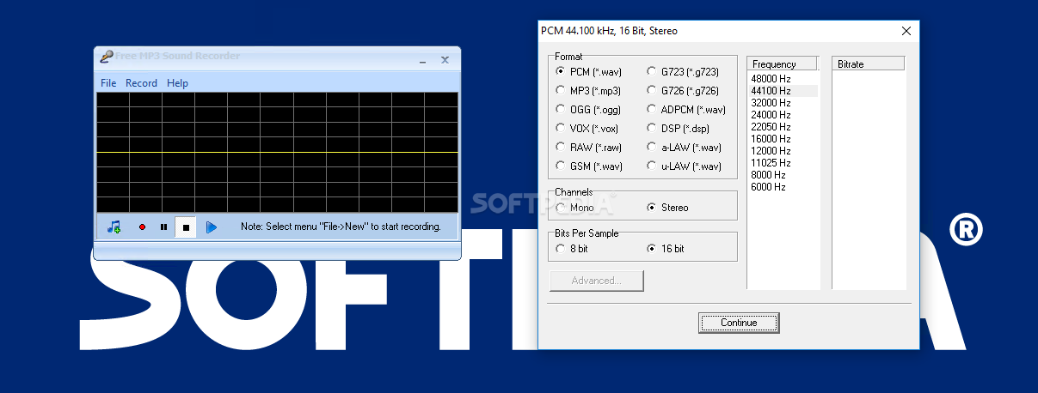Click the music note new-recording icon
1038x393 pixels.
click(114, 227)
